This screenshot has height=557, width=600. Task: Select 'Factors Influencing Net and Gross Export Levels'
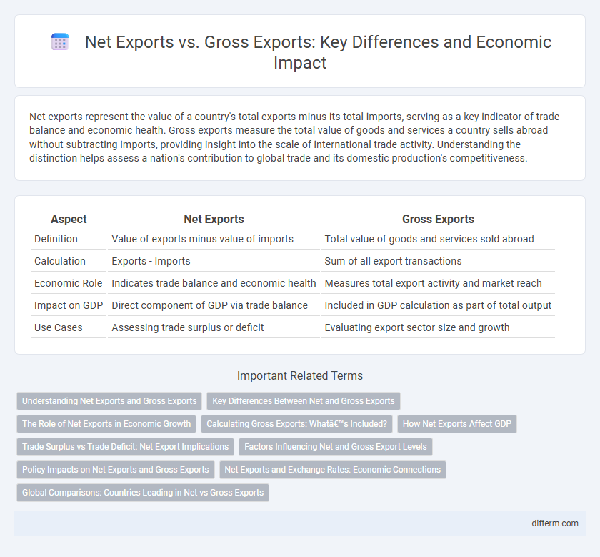tap(336, 447)
